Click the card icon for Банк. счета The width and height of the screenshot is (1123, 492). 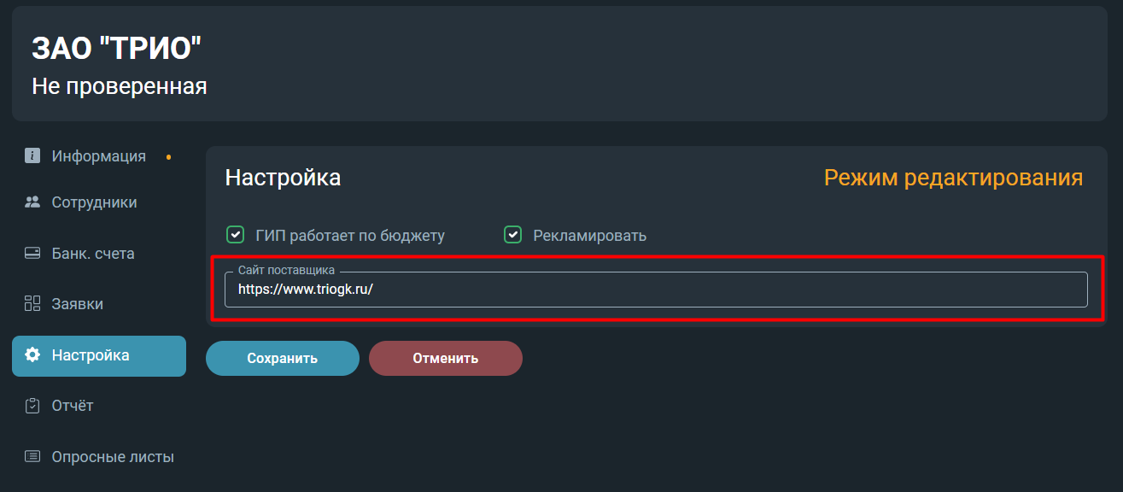point(32,254)
